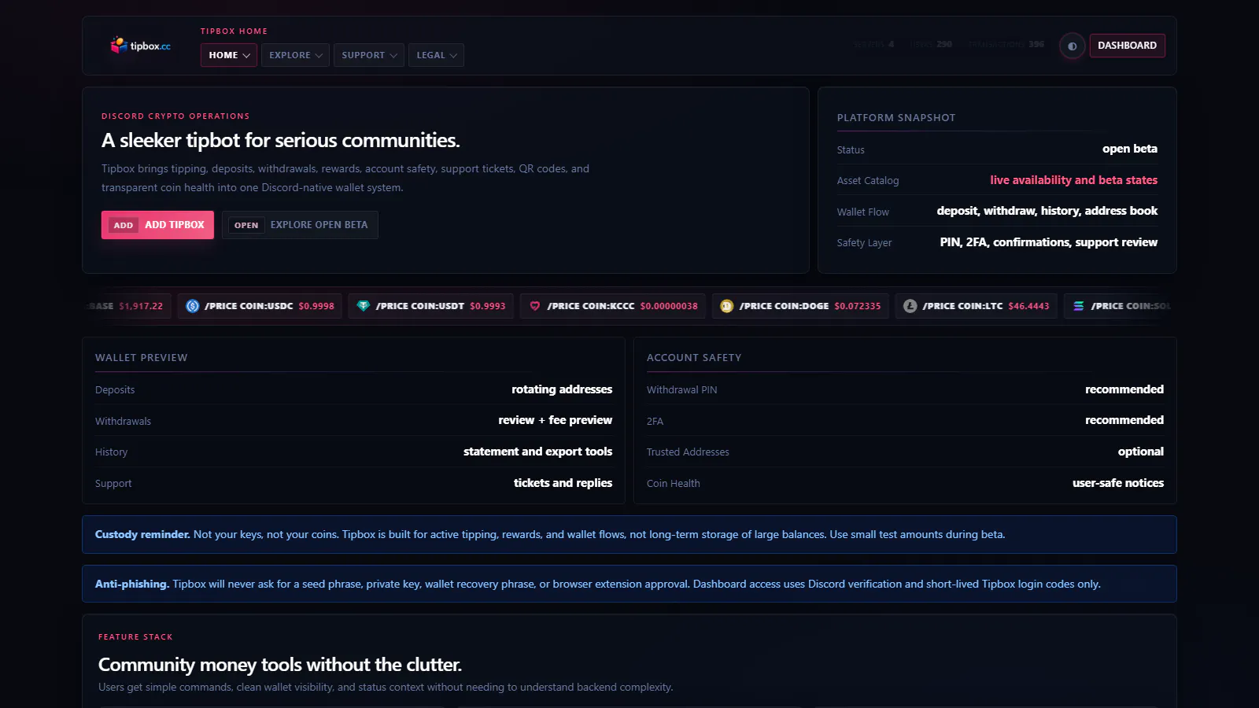The width and height of the screenshot is (1259, 708).
Task: Click 'A sleeker tipbot for serious communities.' heading
Action: pyautogui.click(x=281, y=141)
